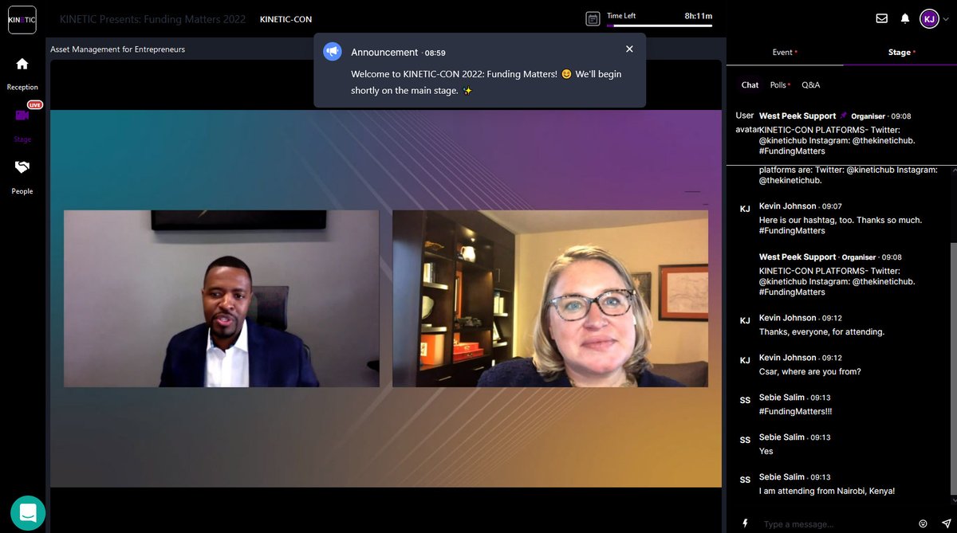Close the Announcement popup
957x533 pixels.
pyautogui.click(x=629, y=49)
